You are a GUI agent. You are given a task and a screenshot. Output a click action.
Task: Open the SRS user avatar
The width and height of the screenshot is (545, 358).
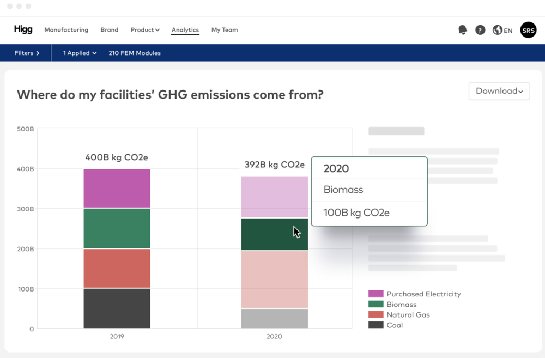528,31
